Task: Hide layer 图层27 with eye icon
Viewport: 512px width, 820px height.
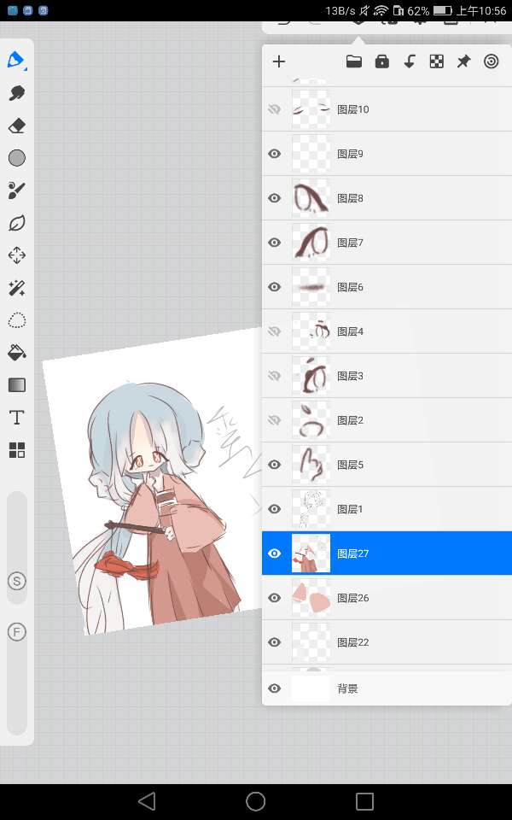Action: pos(274,553)
